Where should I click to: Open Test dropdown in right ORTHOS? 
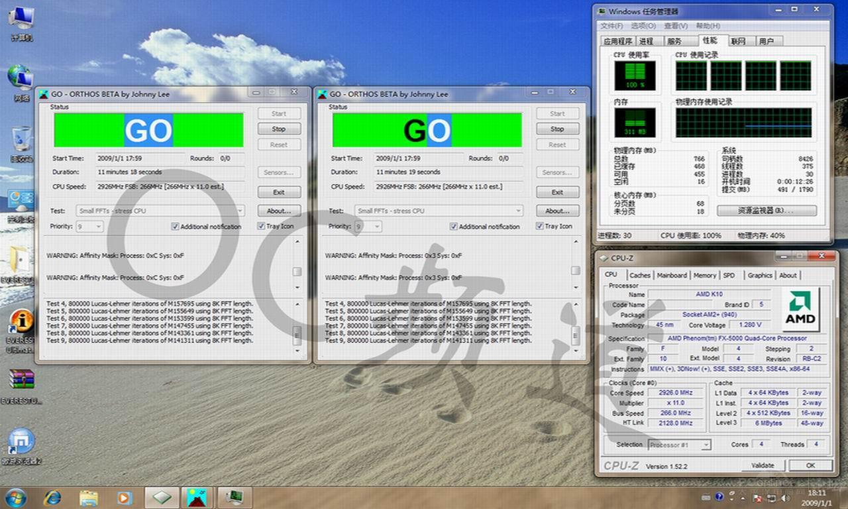pos(439,211)
